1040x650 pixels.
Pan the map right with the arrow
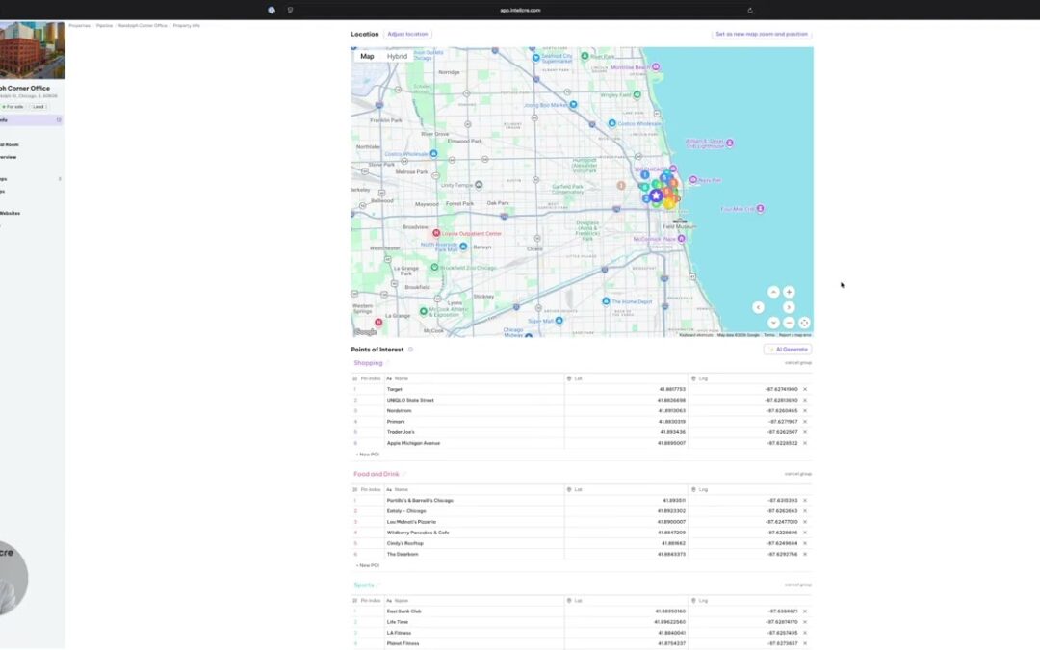pyautogui.click(x=789, y=307)
